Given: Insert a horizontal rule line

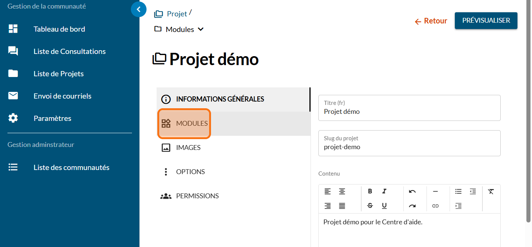Looking at the screenshot, I should [x=435, y=191].
